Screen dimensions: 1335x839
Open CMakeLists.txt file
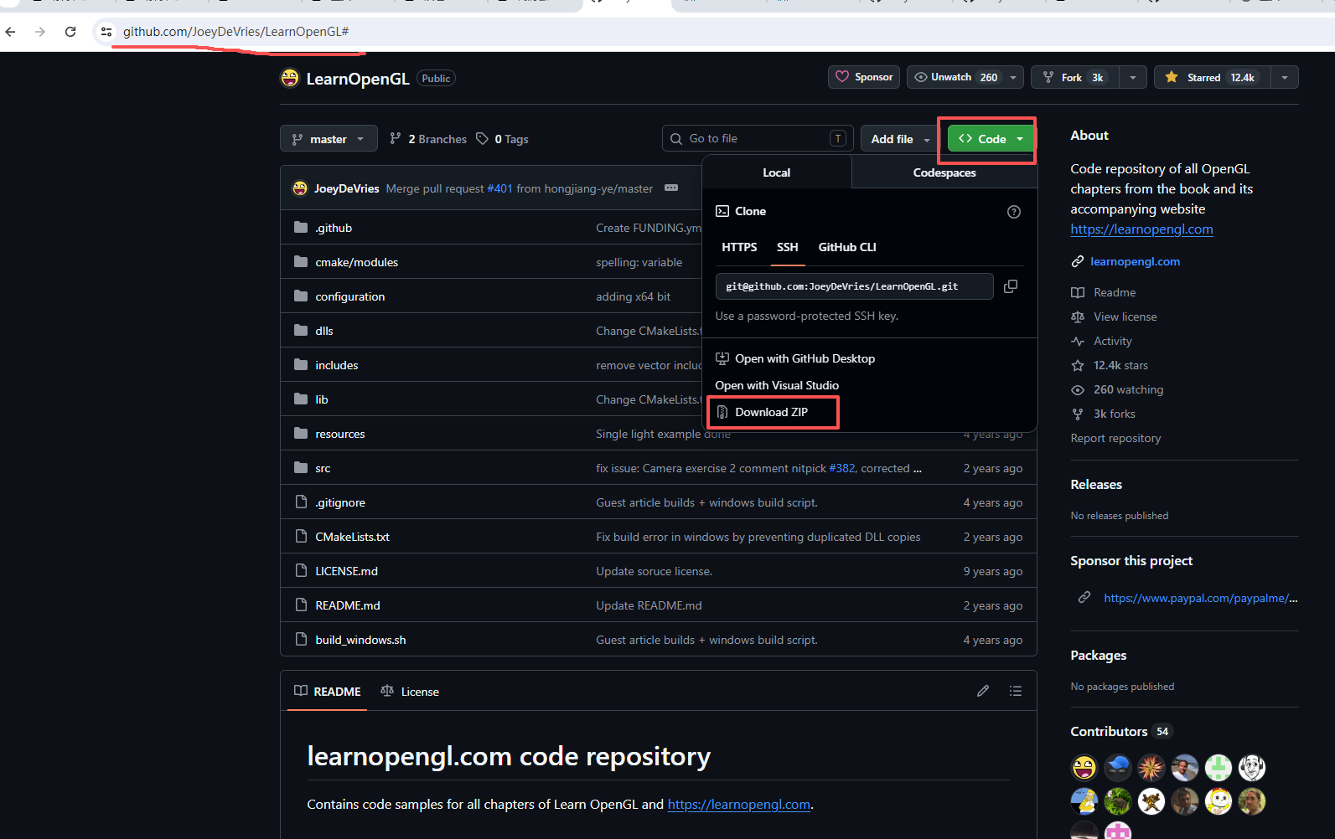[352, 537]
